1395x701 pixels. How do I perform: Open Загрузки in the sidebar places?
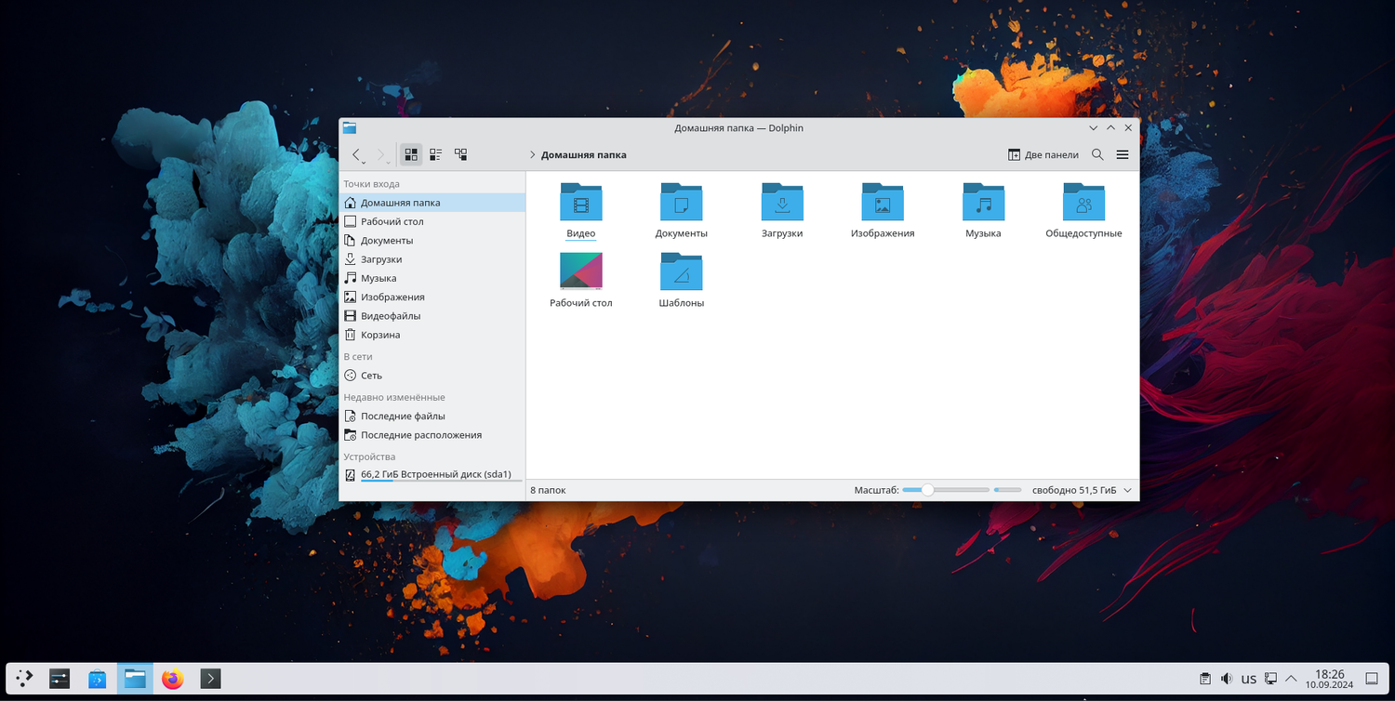pyautogui.click(x=432, y=259)
